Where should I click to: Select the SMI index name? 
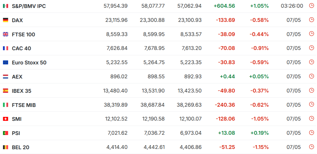tap(17, 119)
